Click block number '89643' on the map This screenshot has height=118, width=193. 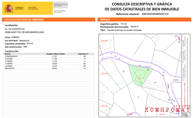tap(148, 67)
